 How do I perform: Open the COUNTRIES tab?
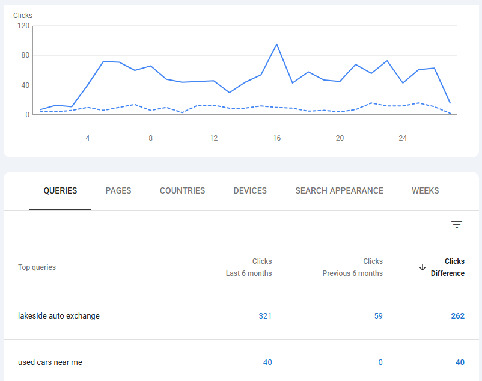click(x=182, y=191)
